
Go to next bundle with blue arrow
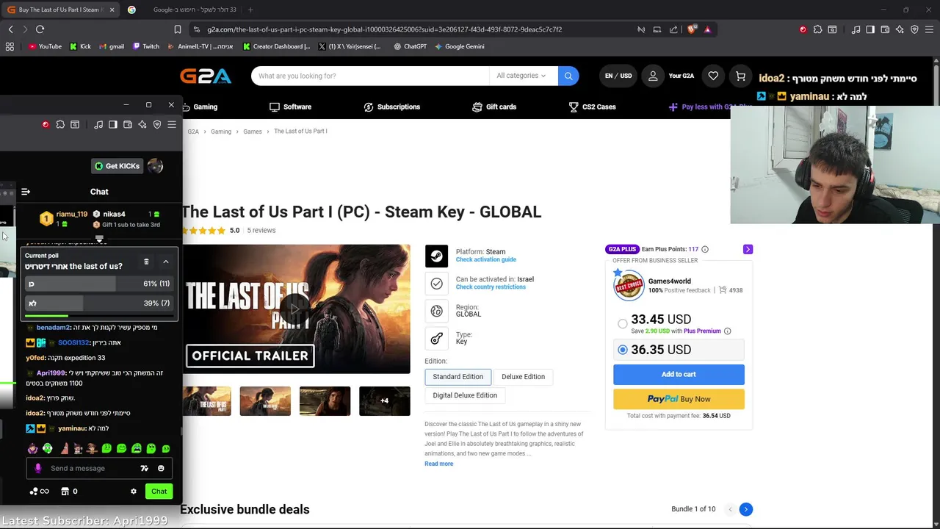pyautogui.click(x=745, y=509)
